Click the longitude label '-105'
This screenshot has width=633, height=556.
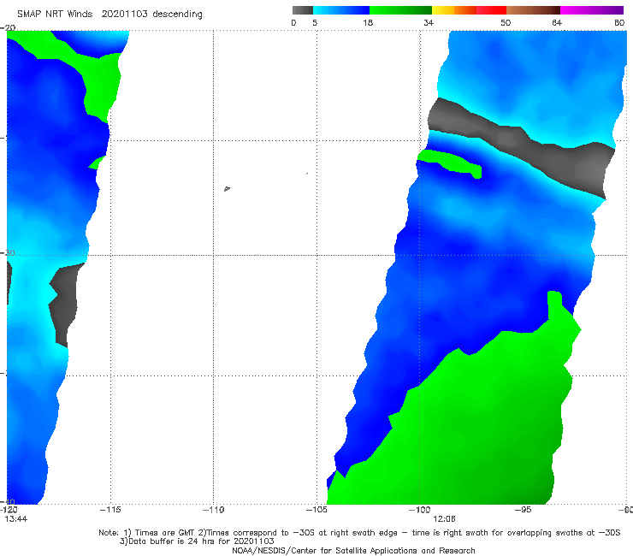coord(316,510)
